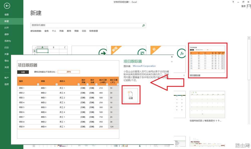Click '类别 3' in 项目 5 row

tap(43, 107)
